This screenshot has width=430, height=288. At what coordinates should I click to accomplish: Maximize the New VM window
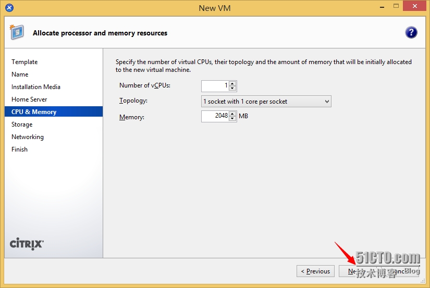[396, 6]
